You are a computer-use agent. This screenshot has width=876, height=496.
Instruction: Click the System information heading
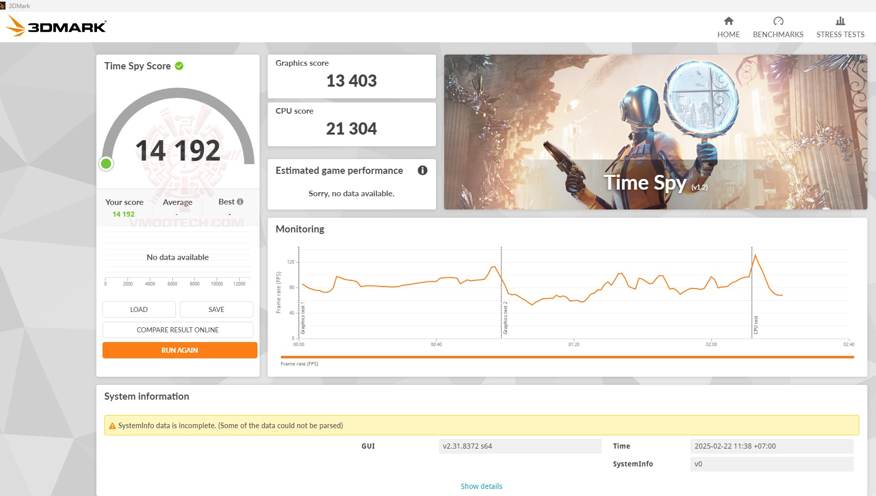point(146,396)
